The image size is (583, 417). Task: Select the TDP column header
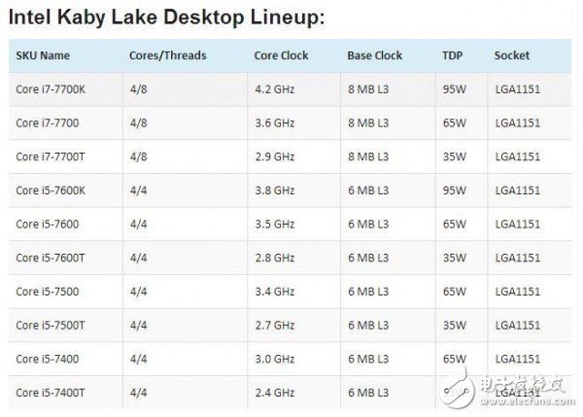453,55
